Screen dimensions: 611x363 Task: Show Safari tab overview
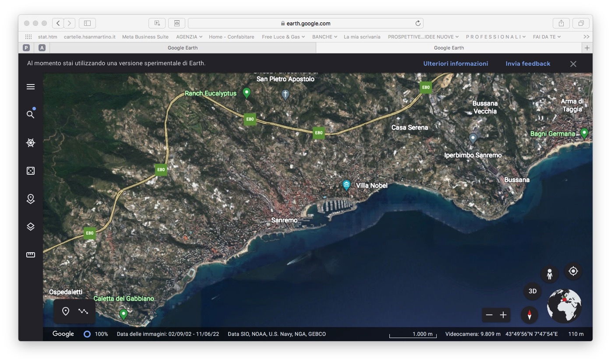pyautogui.click(x=581, y=23)
